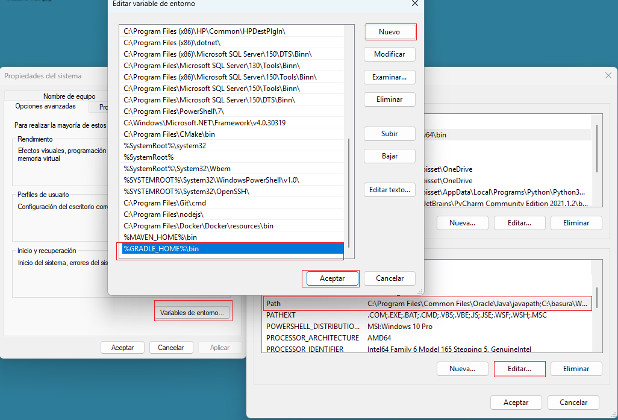Click Nuevo to add a path entry

389,32
